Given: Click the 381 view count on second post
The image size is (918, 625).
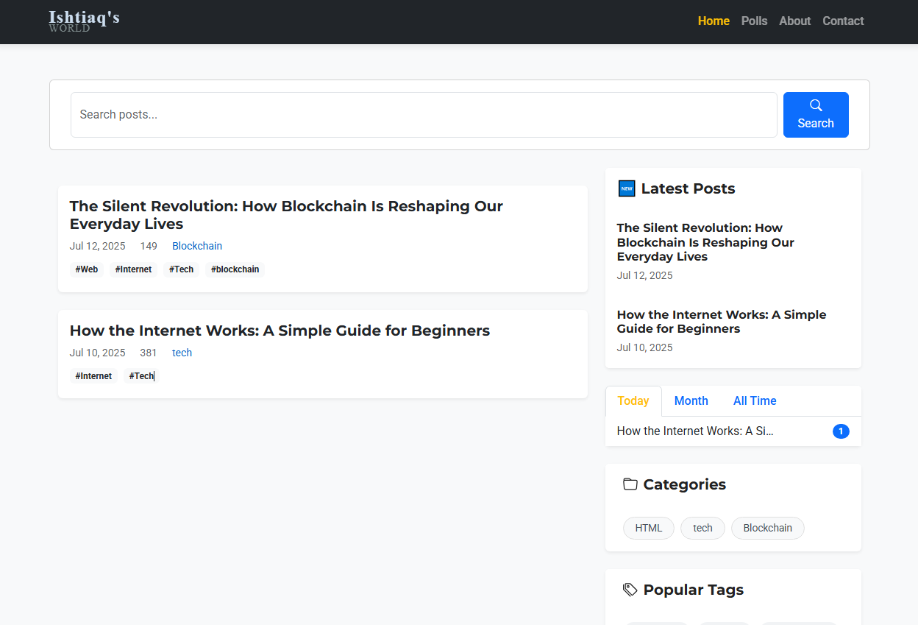Looking at the screenshot, I should [149, 353].
